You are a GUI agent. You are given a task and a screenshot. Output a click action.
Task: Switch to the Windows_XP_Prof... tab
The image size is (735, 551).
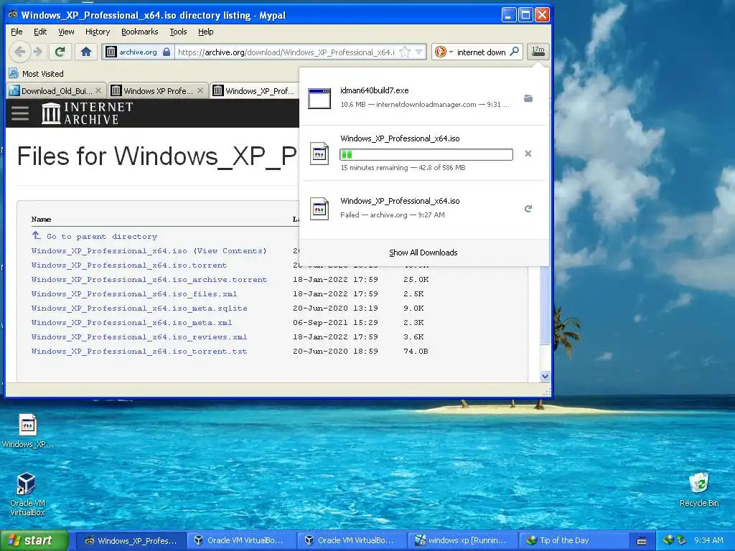(255, 90)
